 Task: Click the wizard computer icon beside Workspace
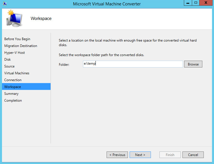[x=14, y=18]
